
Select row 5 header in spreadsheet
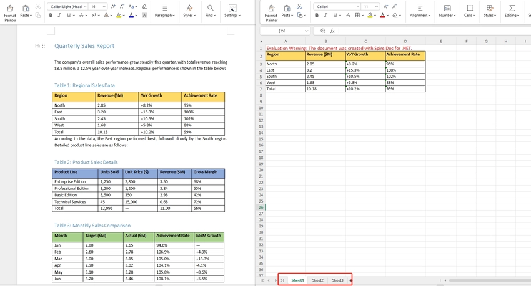[x=261, y=76]
